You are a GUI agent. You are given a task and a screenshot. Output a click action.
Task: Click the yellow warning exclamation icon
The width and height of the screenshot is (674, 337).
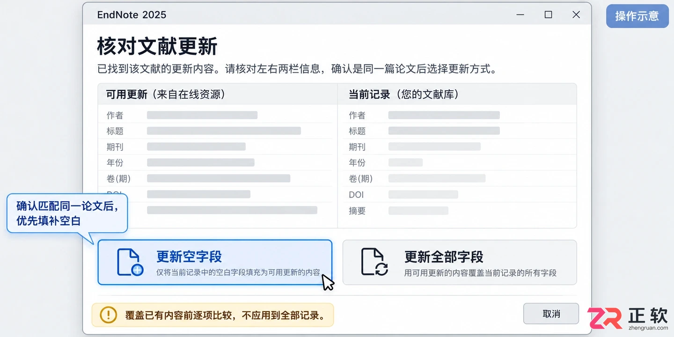[109, 315]
